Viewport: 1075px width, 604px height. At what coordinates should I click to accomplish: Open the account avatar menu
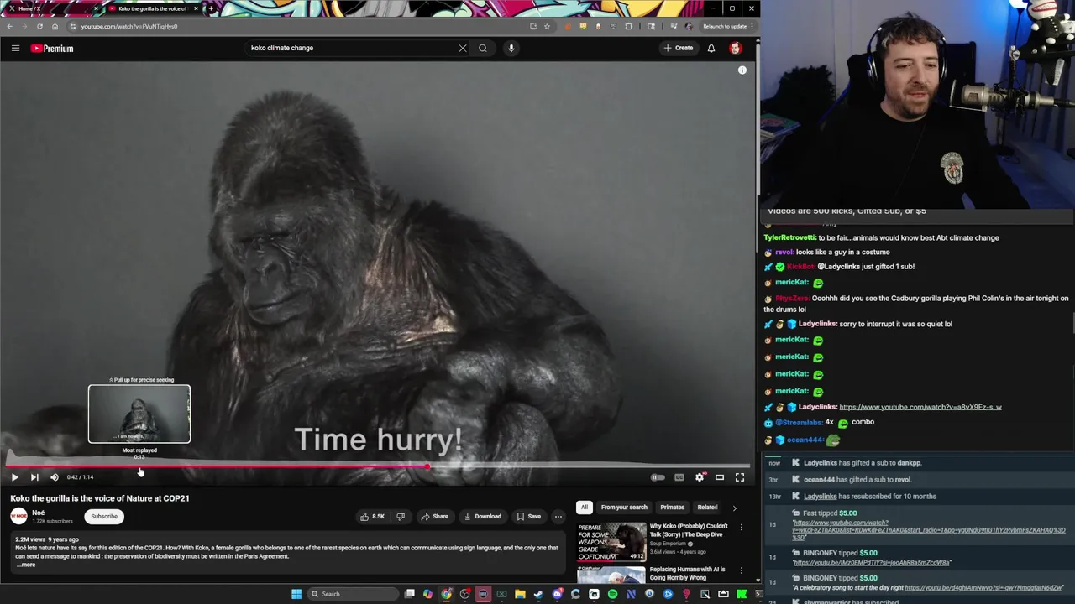[x=735, y=48]
